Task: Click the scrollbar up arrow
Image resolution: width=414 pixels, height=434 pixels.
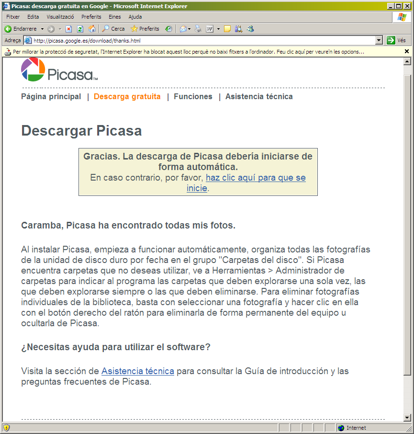Action: click(407, 61)
